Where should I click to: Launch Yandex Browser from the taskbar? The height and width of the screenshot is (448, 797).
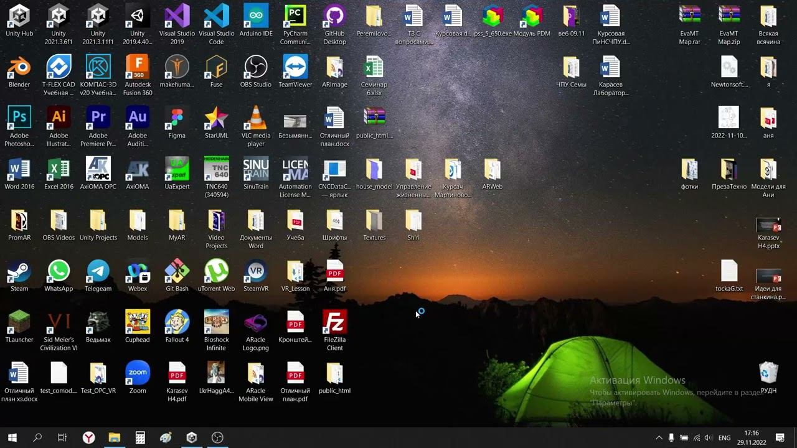[89, 437]
